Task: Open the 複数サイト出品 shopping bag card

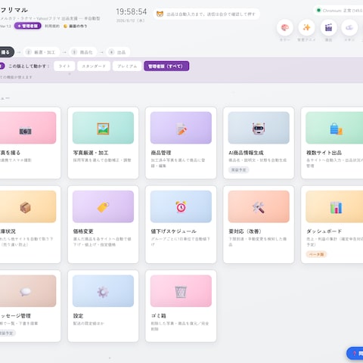Action: point(332,143)
